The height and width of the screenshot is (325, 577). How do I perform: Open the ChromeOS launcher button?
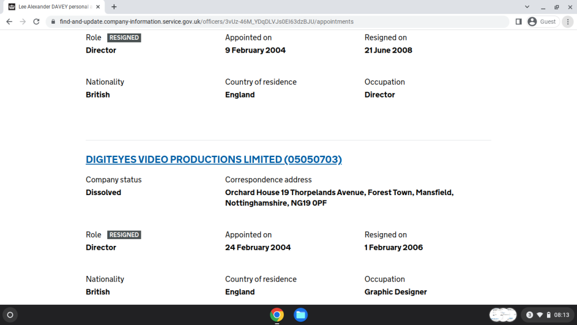click(x=10, y=315)
